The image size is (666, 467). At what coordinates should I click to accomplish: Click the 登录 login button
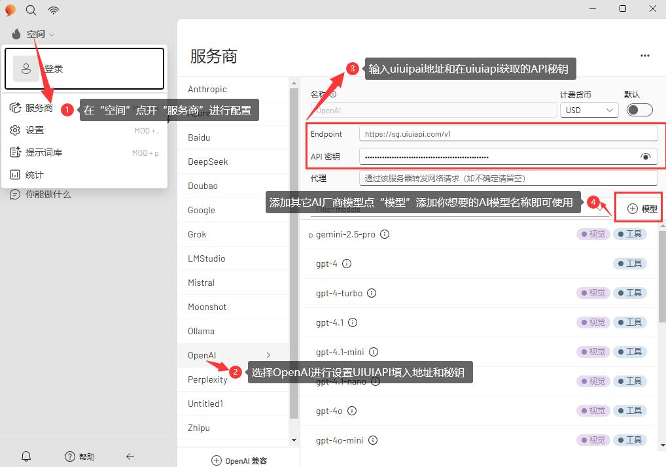(x=84, y=69)
